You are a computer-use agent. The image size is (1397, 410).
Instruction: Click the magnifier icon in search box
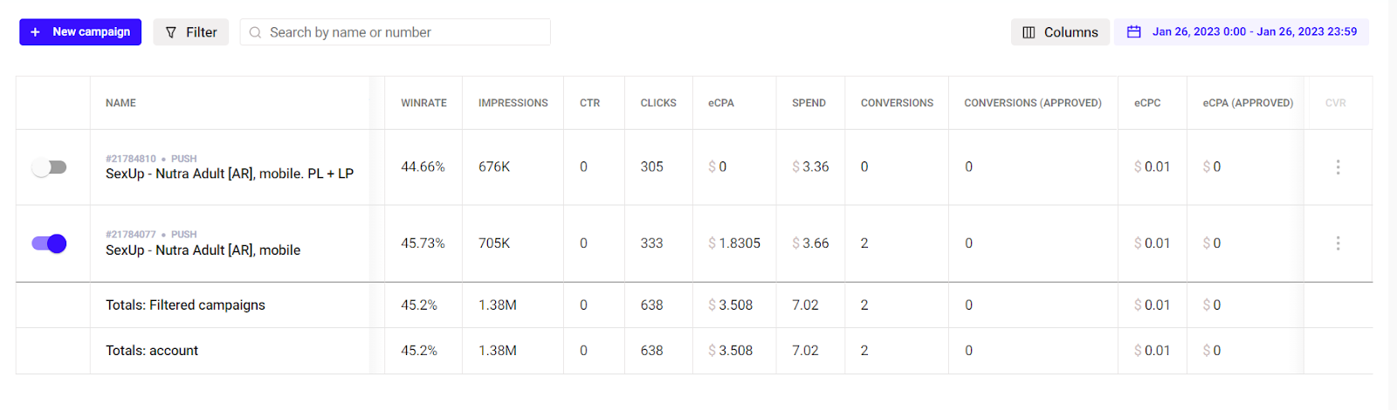(x=256, y=32)
